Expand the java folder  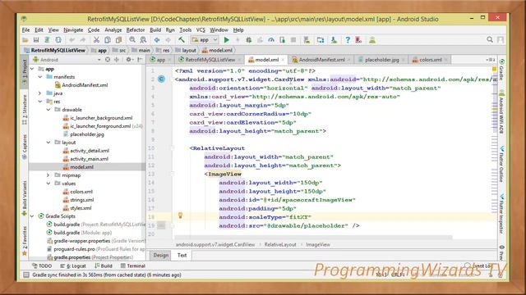point(40,93)
